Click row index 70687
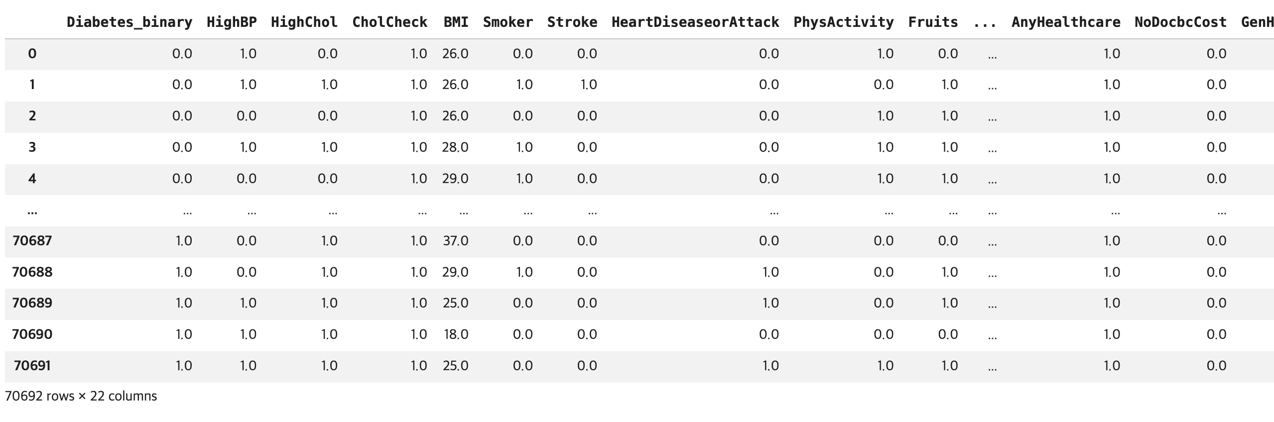 click(32, 241)
